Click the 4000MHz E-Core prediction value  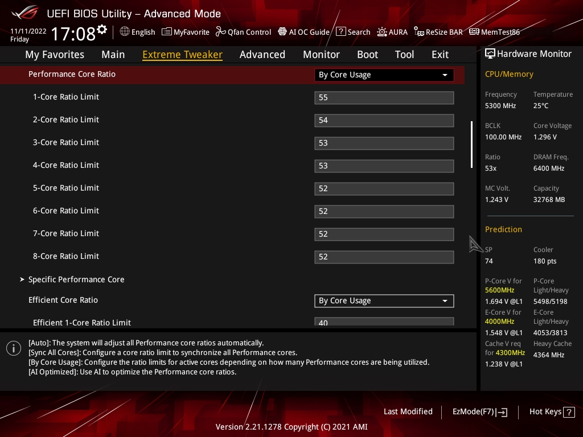click(x=499, y=321)
